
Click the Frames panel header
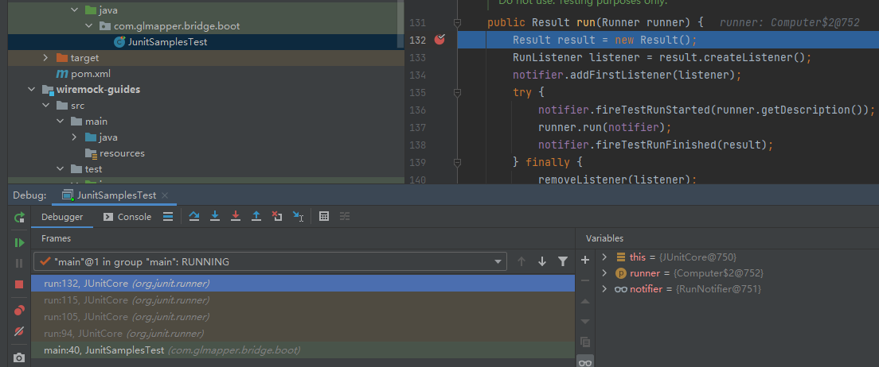pos(56,238)
